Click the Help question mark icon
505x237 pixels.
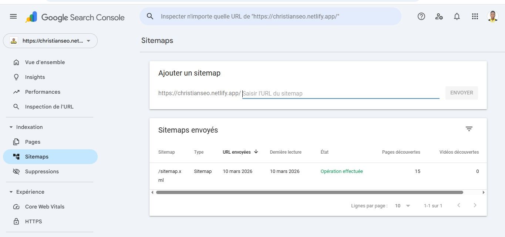point(421,17)
